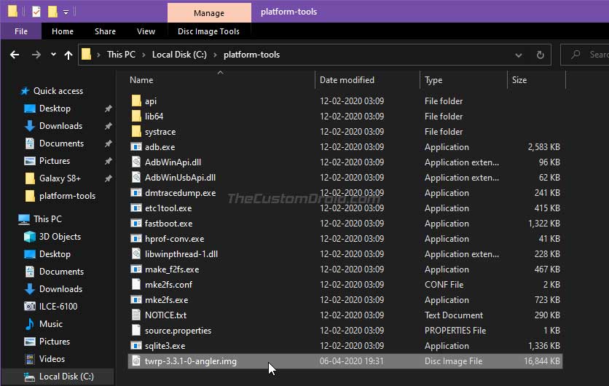Click platform-tools in the address breadcrumb
609x386 pixels.
click(251, 55)
